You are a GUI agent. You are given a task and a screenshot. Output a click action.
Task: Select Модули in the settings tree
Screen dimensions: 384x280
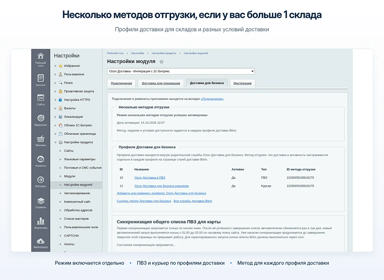coord(70,176)
